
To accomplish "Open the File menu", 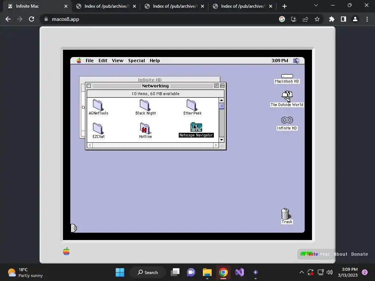I will click(x=90, y=61).
